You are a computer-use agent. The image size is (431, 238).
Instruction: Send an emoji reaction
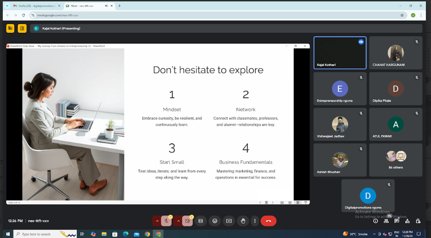tap(214, 221)
